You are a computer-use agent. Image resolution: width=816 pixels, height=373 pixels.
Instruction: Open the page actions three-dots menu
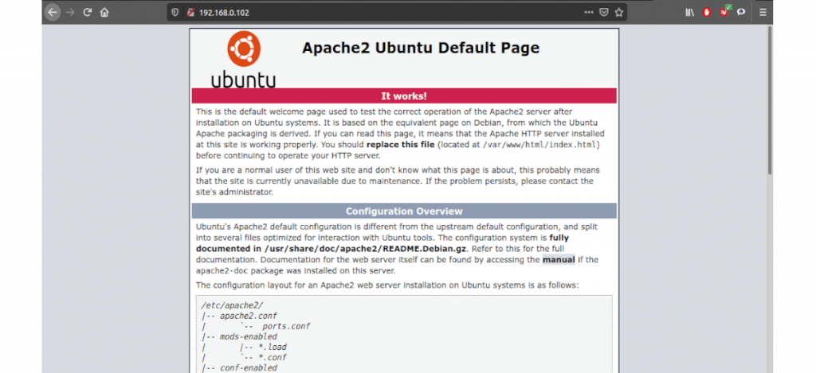589,12
